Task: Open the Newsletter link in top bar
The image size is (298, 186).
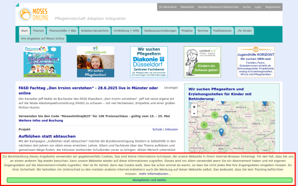Action: (x=187, y=7)
